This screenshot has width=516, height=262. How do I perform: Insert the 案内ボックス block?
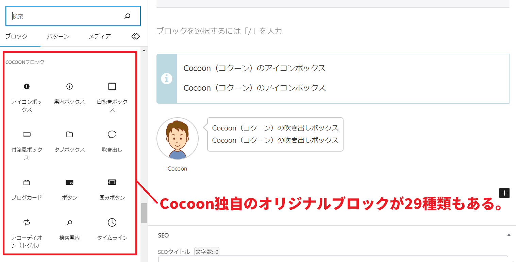pyautogui.click(x=69, y=93)
